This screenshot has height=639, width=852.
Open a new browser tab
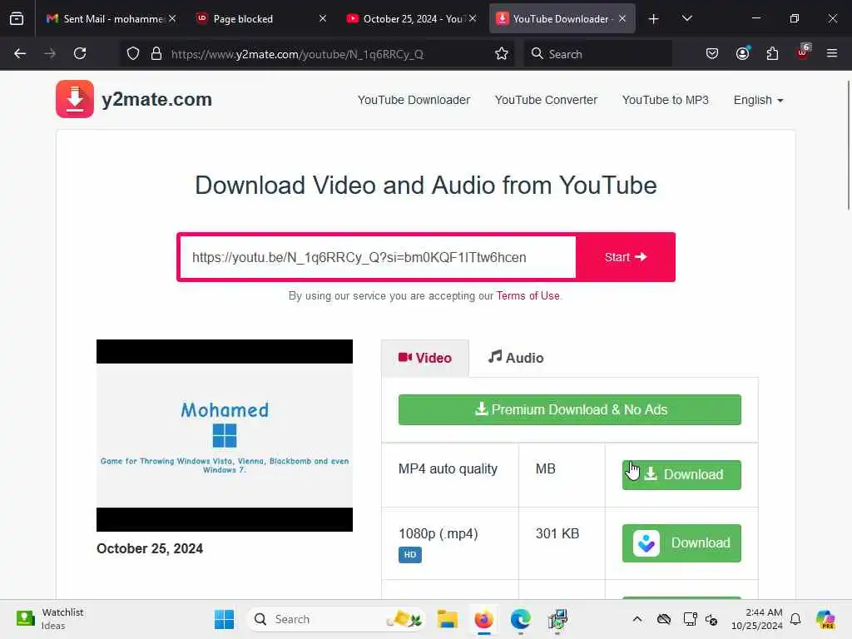pos(654,18)
